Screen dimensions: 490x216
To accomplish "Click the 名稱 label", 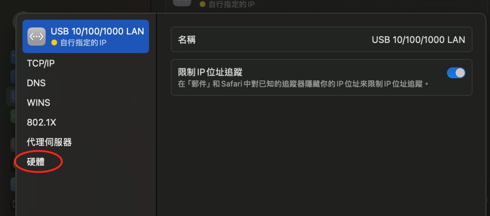I will [x=187, y=39].
